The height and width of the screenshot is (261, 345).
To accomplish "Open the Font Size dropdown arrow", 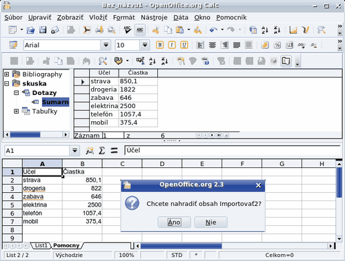I will (145, 45).
